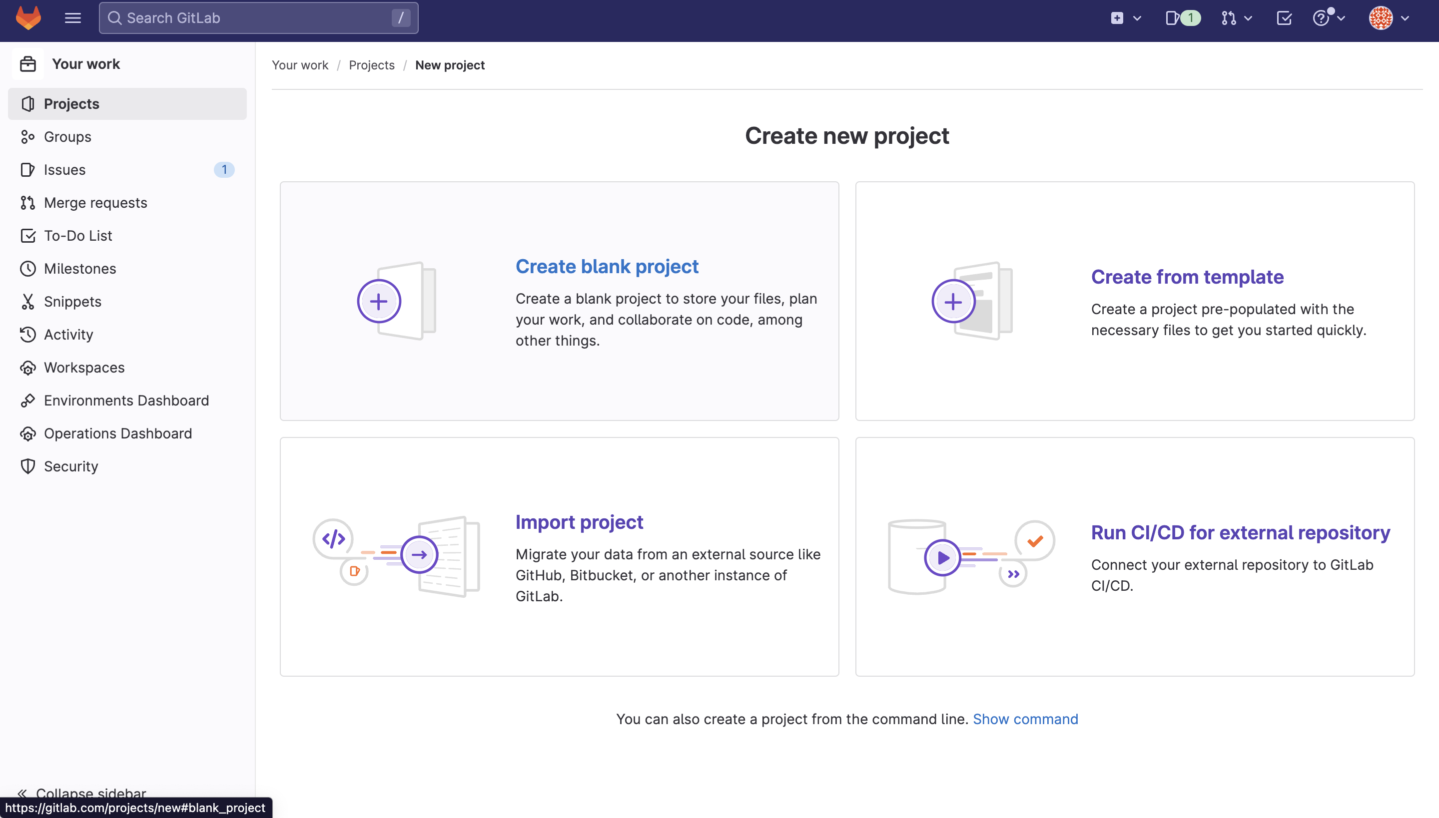Click the Merge requests sidebar icon
This screenshot has width=1439, height=818.
27,203
